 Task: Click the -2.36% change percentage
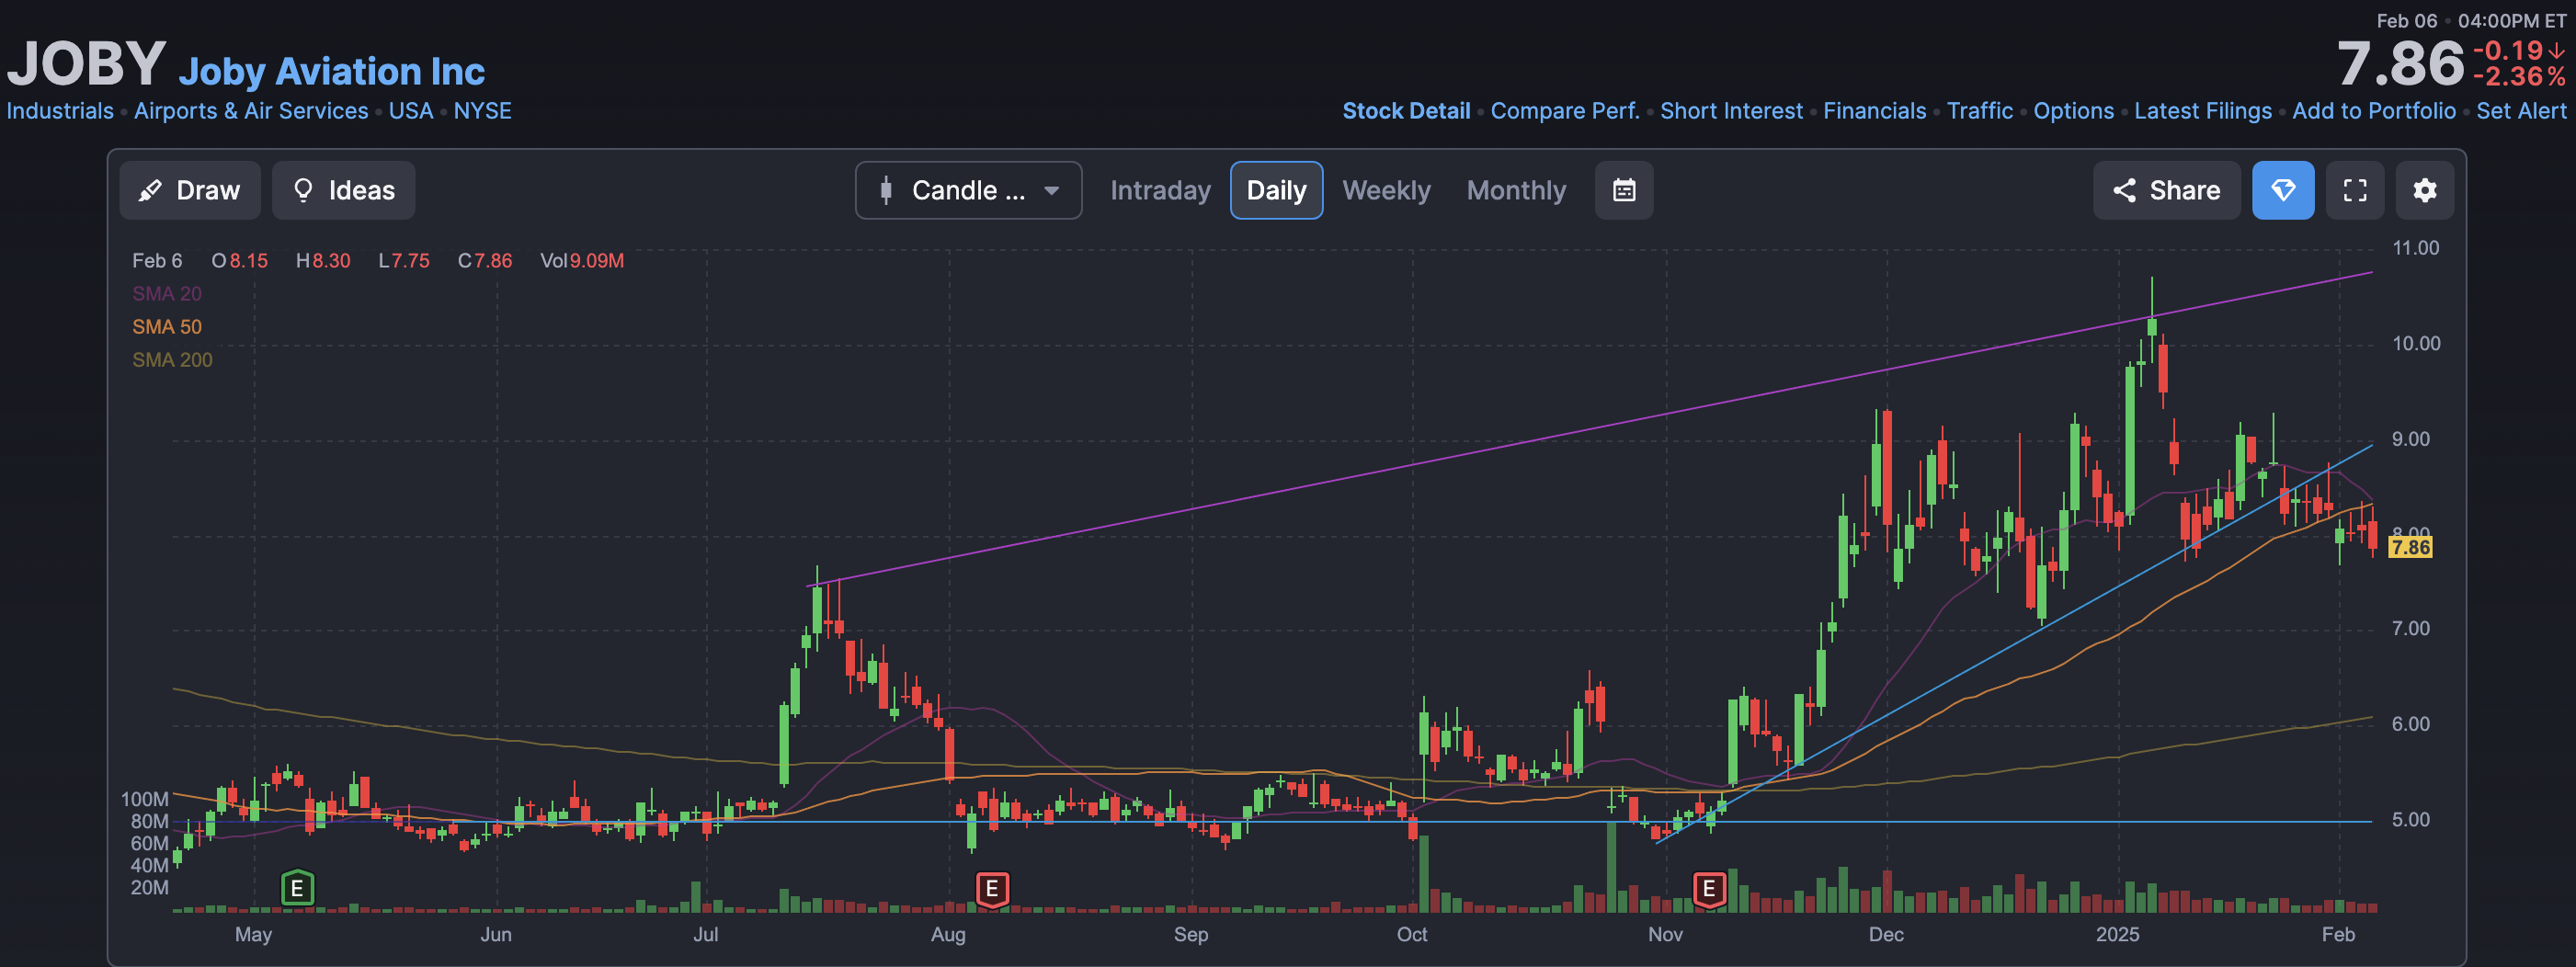click(x=2519, y=77)
